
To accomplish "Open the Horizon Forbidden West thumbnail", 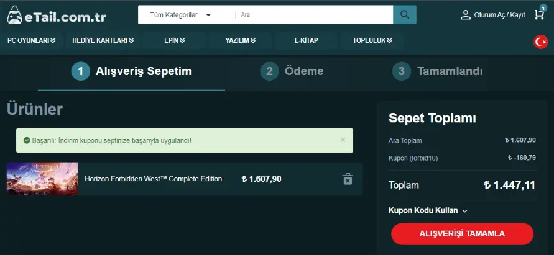I will (42, 179).
